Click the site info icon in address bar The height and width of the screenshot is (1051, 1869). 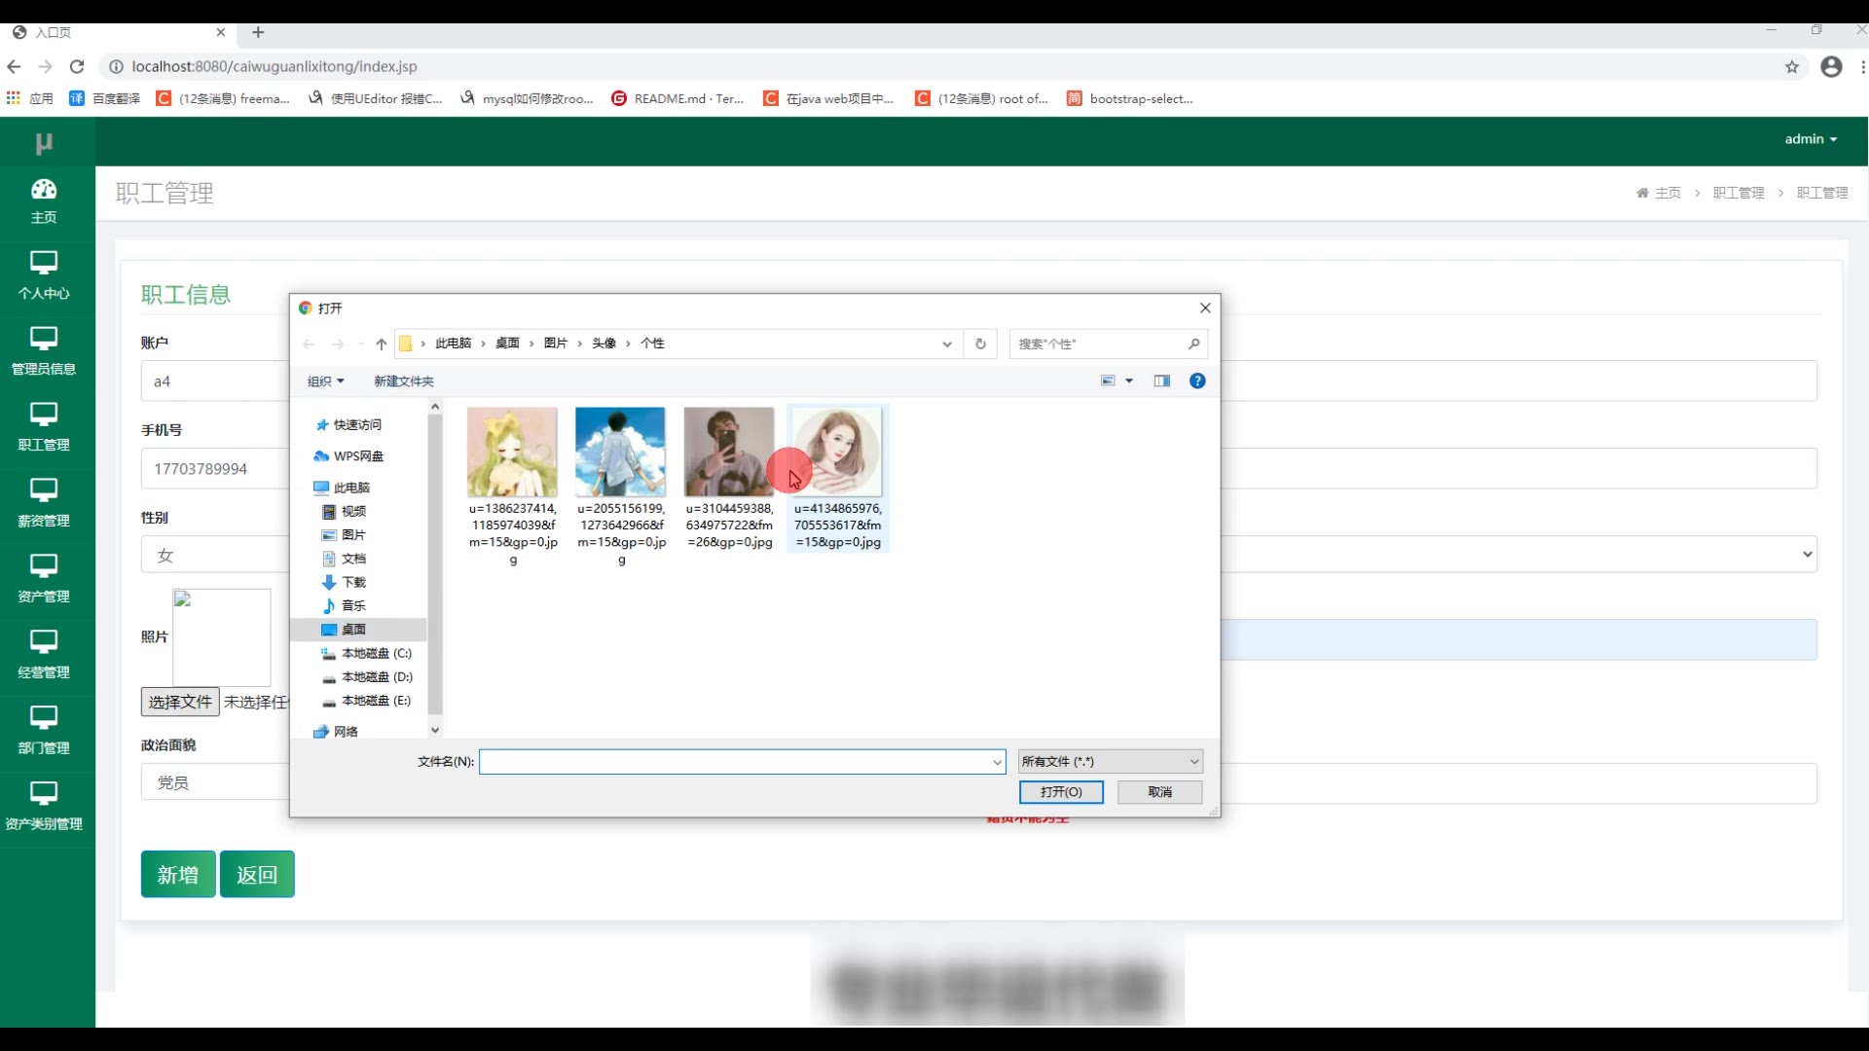(116, 66)
